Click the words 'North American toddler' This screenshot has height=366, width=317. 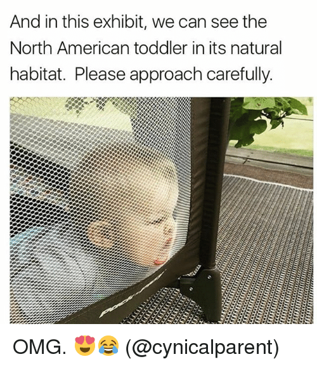pyautogui.click(x=98, y=48)
